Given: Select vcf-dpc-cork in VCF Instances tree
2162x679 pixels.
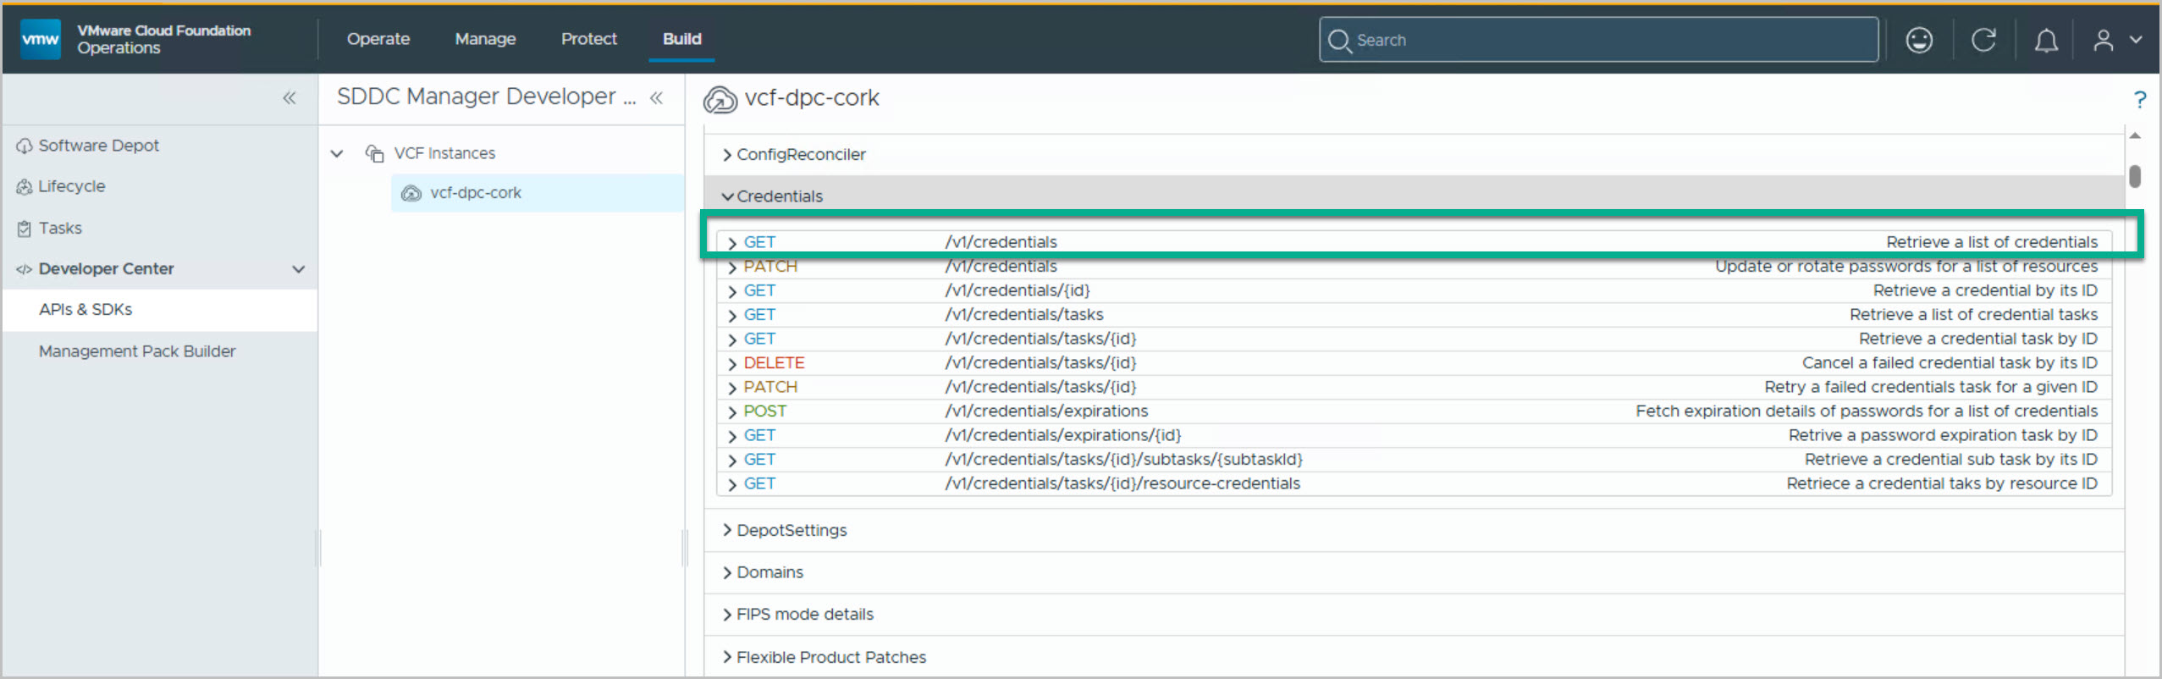Looking at the screenshot, I should coord(537,193).
